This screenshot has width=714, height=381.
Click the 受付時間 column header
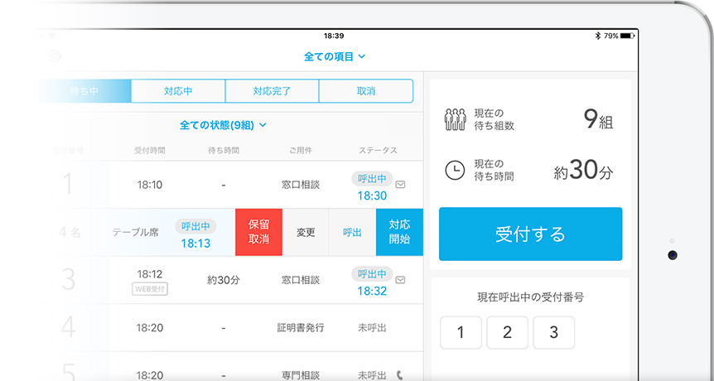(x=150, y=151)
